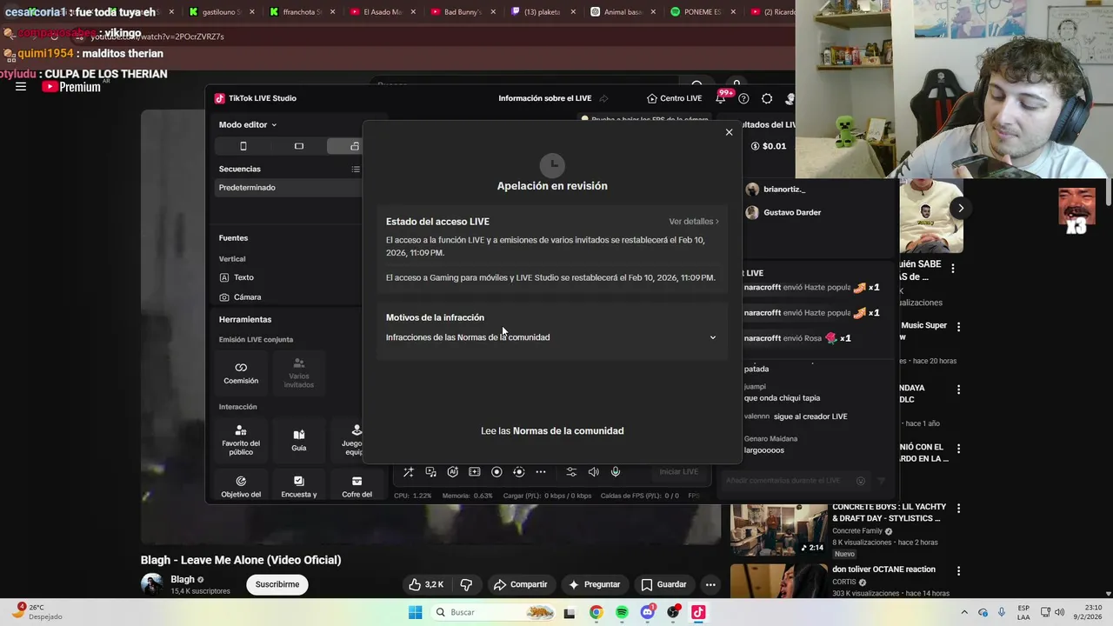Click the Suscribirme button on YouTube
Image resolution: width=1113 pixels, height=626 pixels.
tap(277, 584)
